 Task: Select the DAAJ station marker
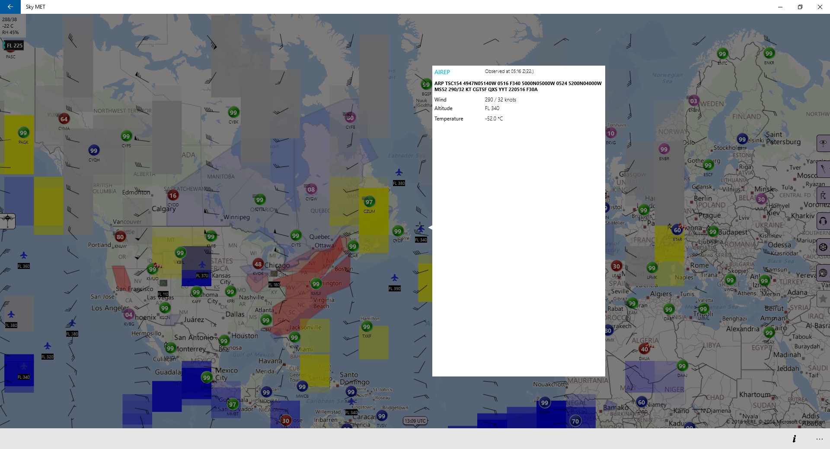(x=682, y=366)
